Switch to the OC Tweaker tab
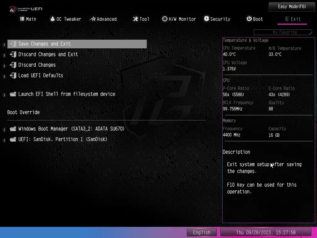Image resolution: width=317 pixels, height=238 pixels. [x=66, y=19]
